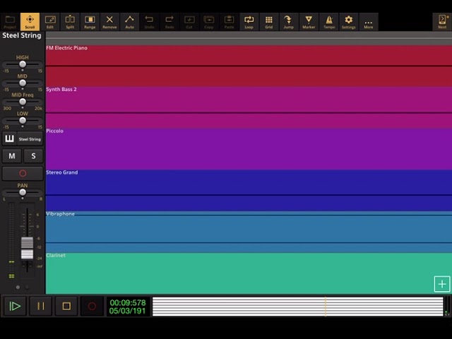
Task: Click the Cut icon
Action: 189,22
